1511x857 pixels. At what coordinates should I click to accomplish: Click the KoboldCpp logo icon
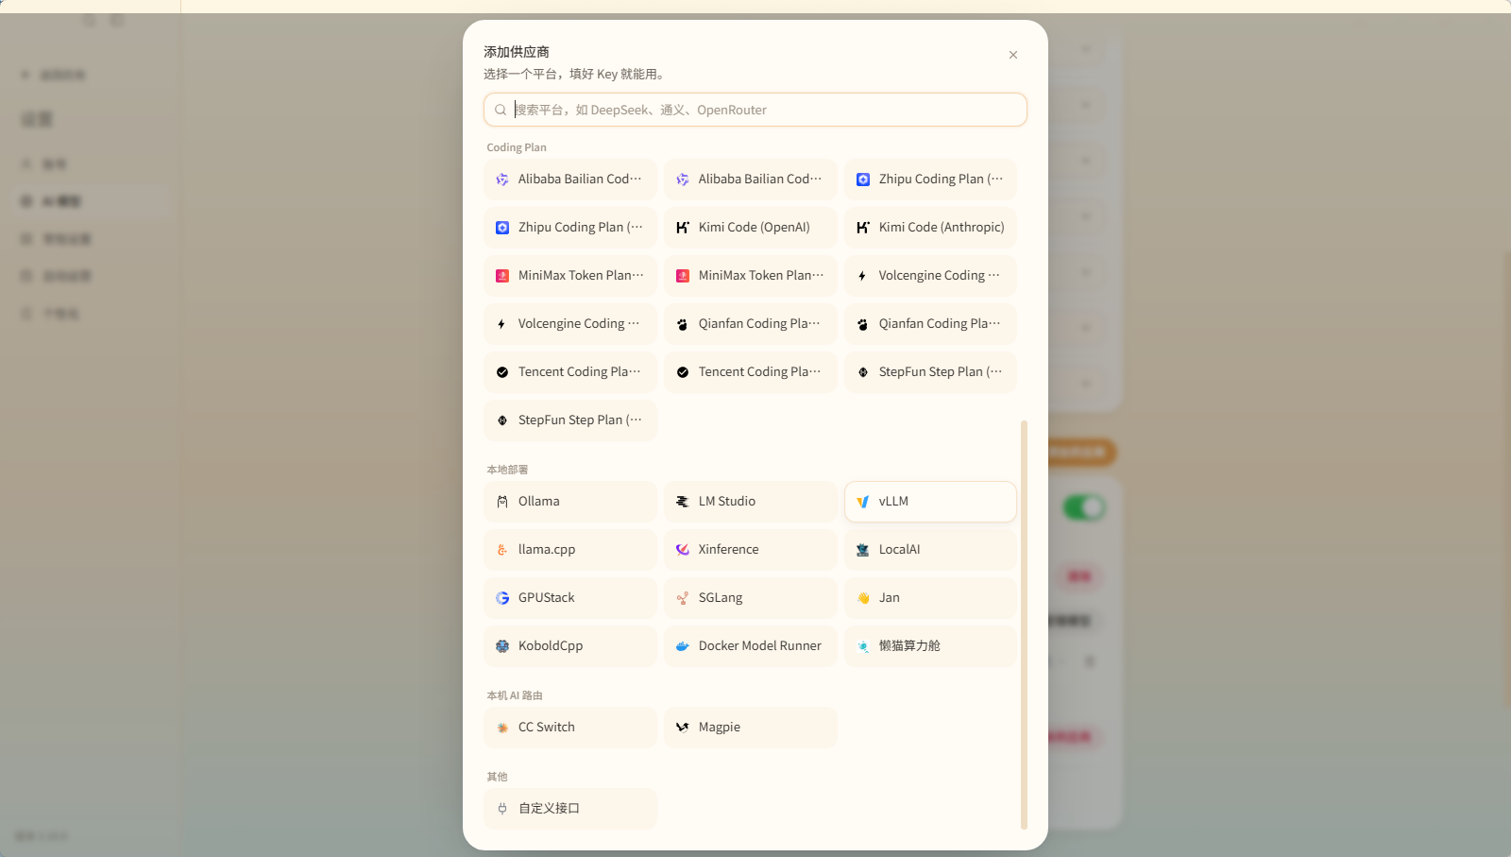point(502,646)
